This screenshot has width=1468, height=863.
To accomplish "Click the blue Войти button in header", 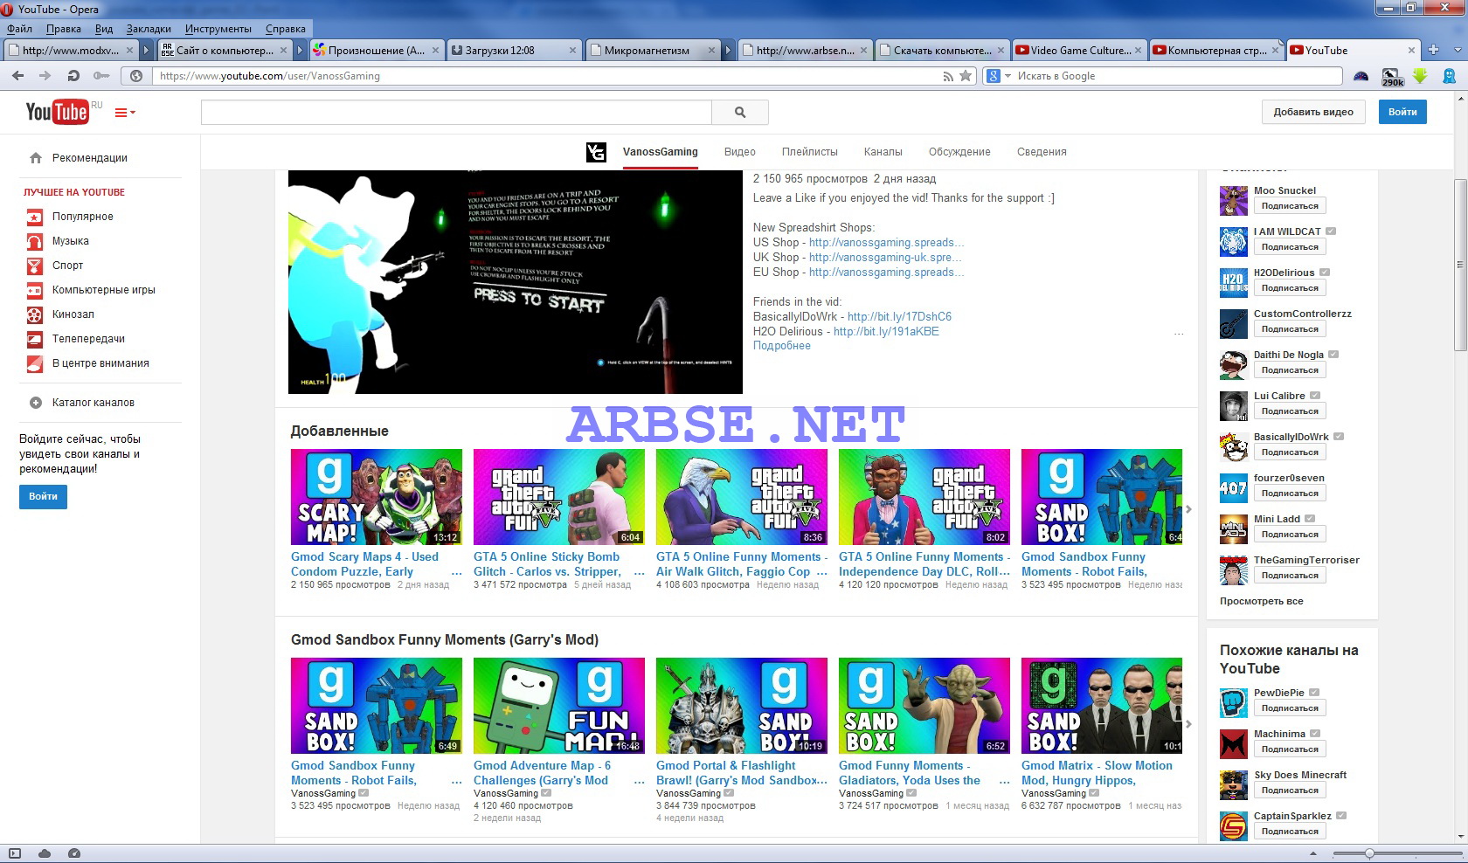I will [1402, 112].
